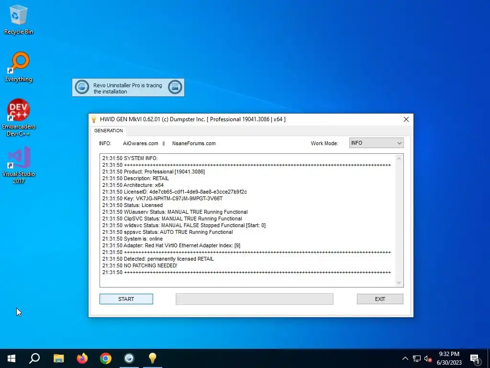The width and height of the screenshot is (490, 368).
Task: Open taskbar Search magnifier
Action: pos(34,358)
